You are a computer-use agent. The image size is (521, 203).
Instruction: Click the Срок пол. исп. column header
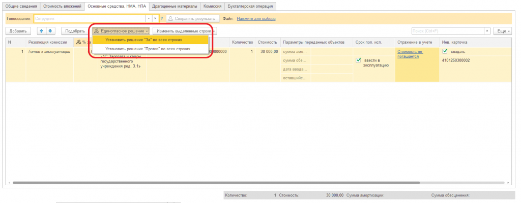374,42
